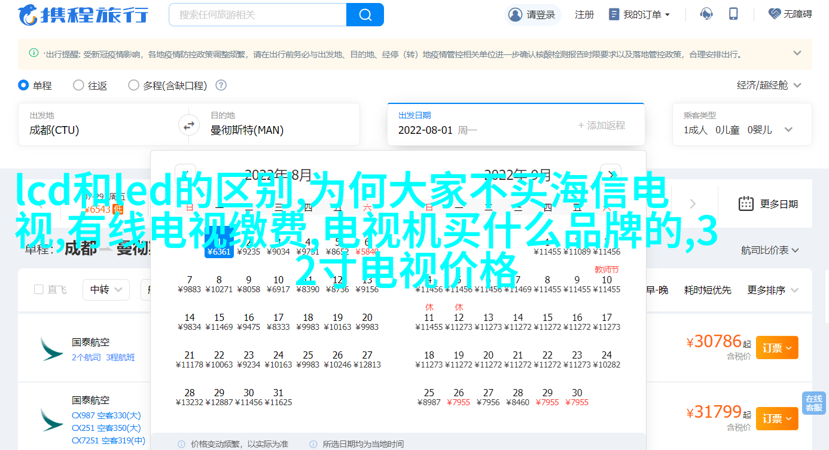Sort flights by 早-晚
Image resolution: width=829 pixels, height=450 pixels.
[x=657, y=290]
